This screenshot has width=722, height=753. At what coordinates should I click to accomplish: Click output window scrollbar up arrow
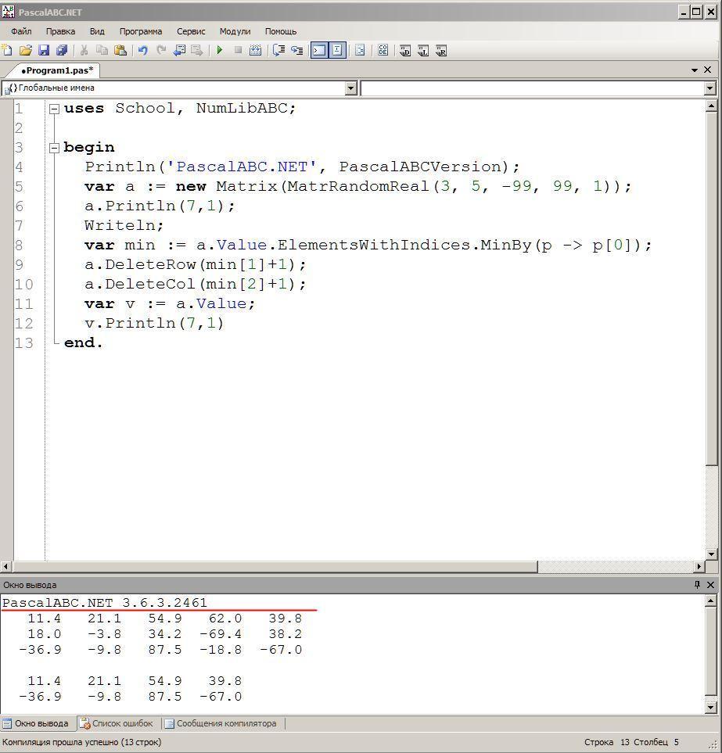(x=711, y=601)
